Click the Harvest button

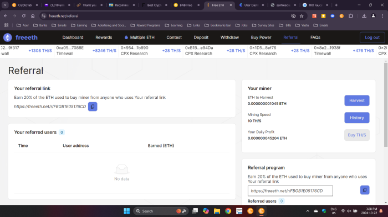tap(357, 100)
